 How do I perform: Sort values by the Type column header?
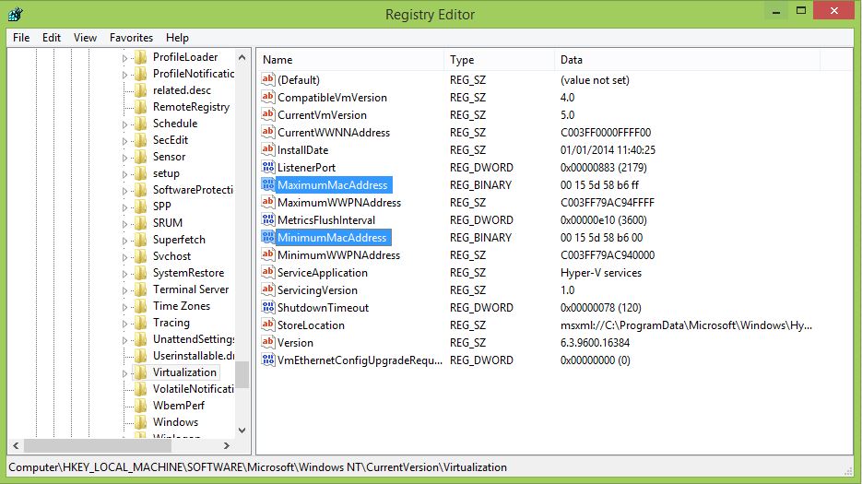499,59
